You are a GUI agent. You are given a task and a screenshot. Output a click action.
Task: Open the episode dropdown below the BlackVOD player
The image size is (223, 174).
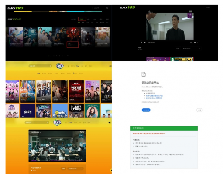click(192, 48)
